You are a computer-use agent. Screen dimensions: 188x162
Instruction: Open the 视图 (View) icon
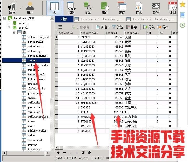71,8
